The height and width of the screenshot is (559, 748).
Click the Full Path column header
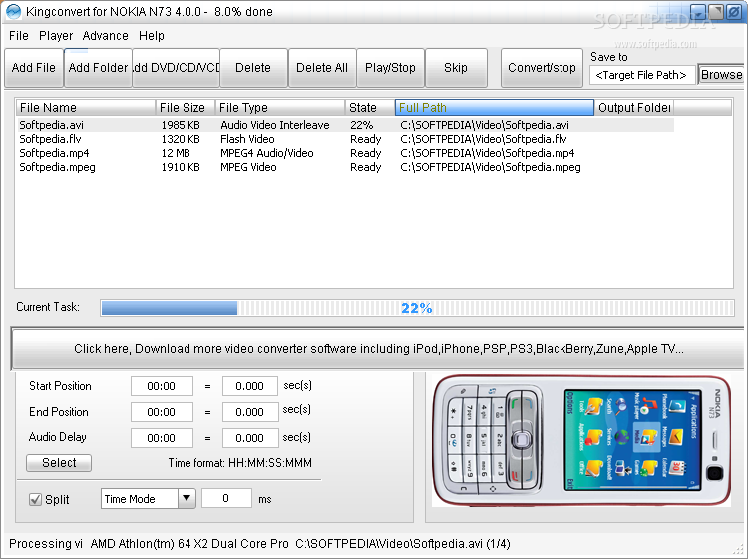[495, 108]
